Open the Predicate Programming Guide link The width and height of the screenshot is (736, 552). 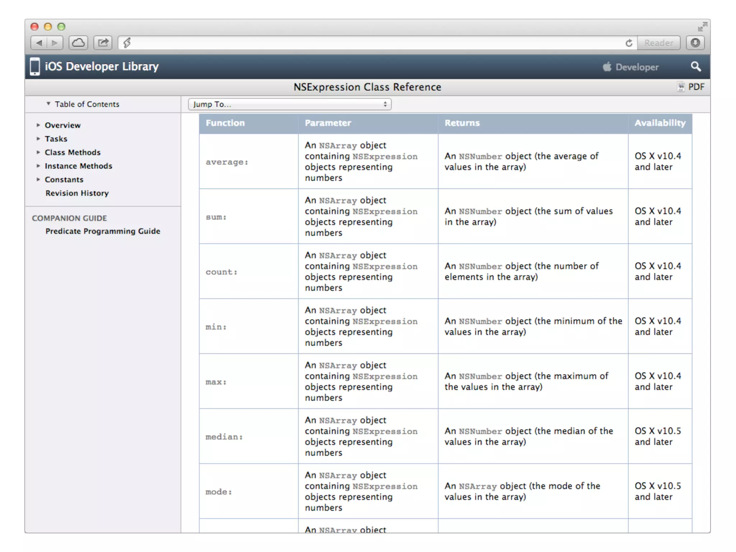pos(103,231)
